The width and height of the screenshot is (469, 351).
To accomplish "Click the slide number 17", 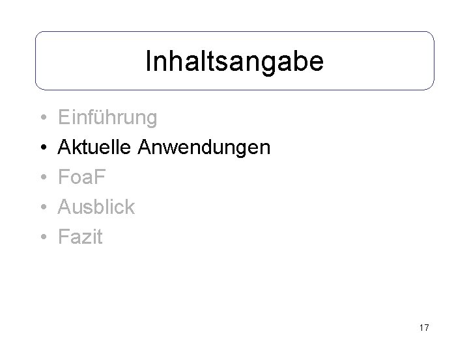I will click(423, 328).
